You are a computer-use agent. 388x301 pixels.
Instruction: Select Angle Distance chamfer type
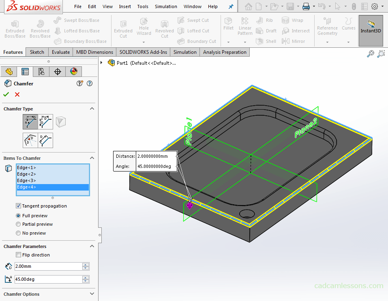tap(30, 122)
